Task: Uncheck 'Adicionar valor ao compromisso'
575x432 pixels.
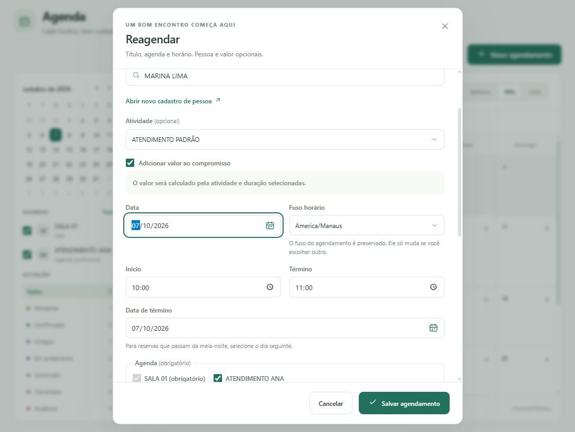Action: (x=130, y=163)
